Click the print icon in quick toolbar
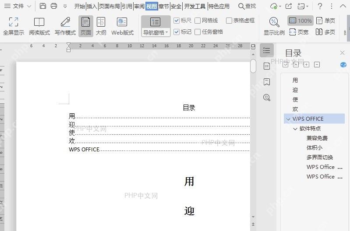 pyautogui.click(x=54, y=6)
